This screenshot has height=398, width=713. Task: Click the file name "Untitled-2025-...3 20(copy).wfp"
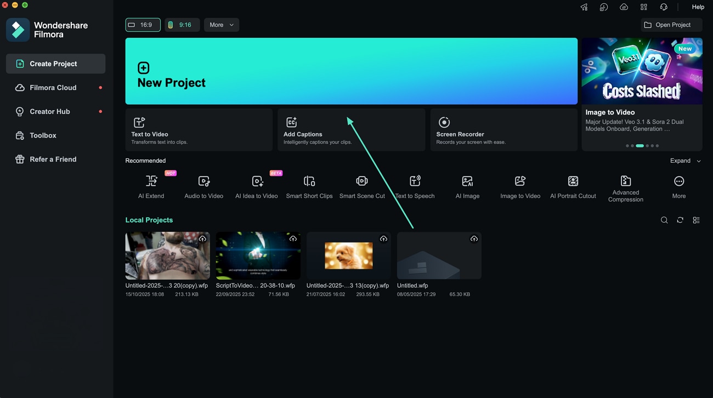(167, 286)
